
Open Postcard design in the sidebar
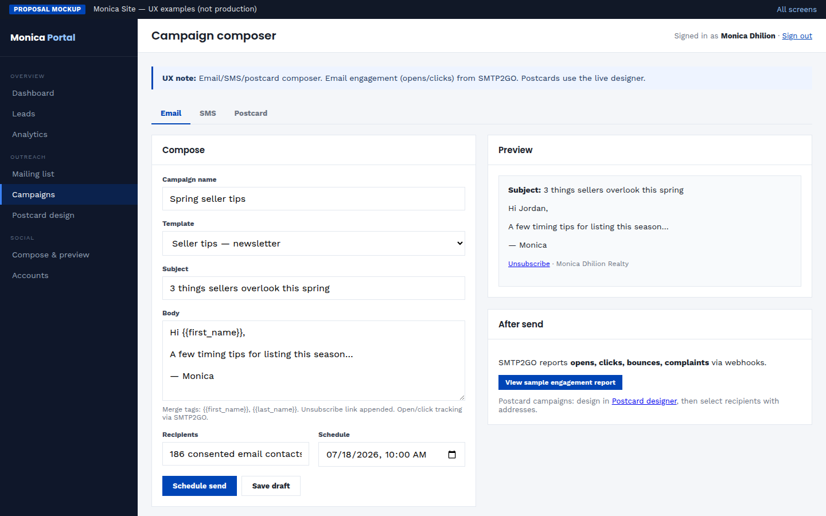point(69,215)
